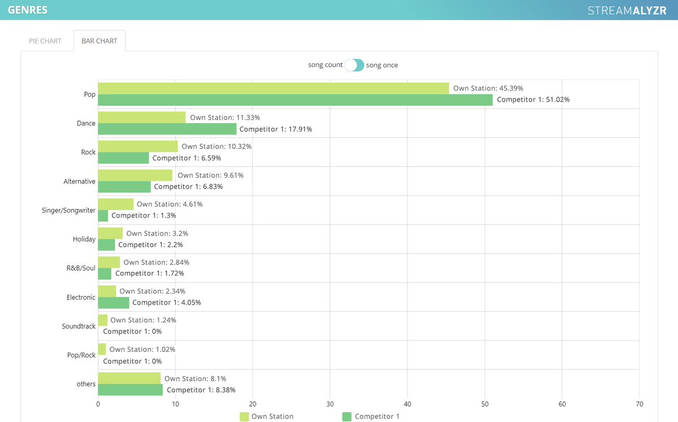This screenshot has width=678, height=422.
Task: Click the 'song once' label
Action: coord(382,65)
